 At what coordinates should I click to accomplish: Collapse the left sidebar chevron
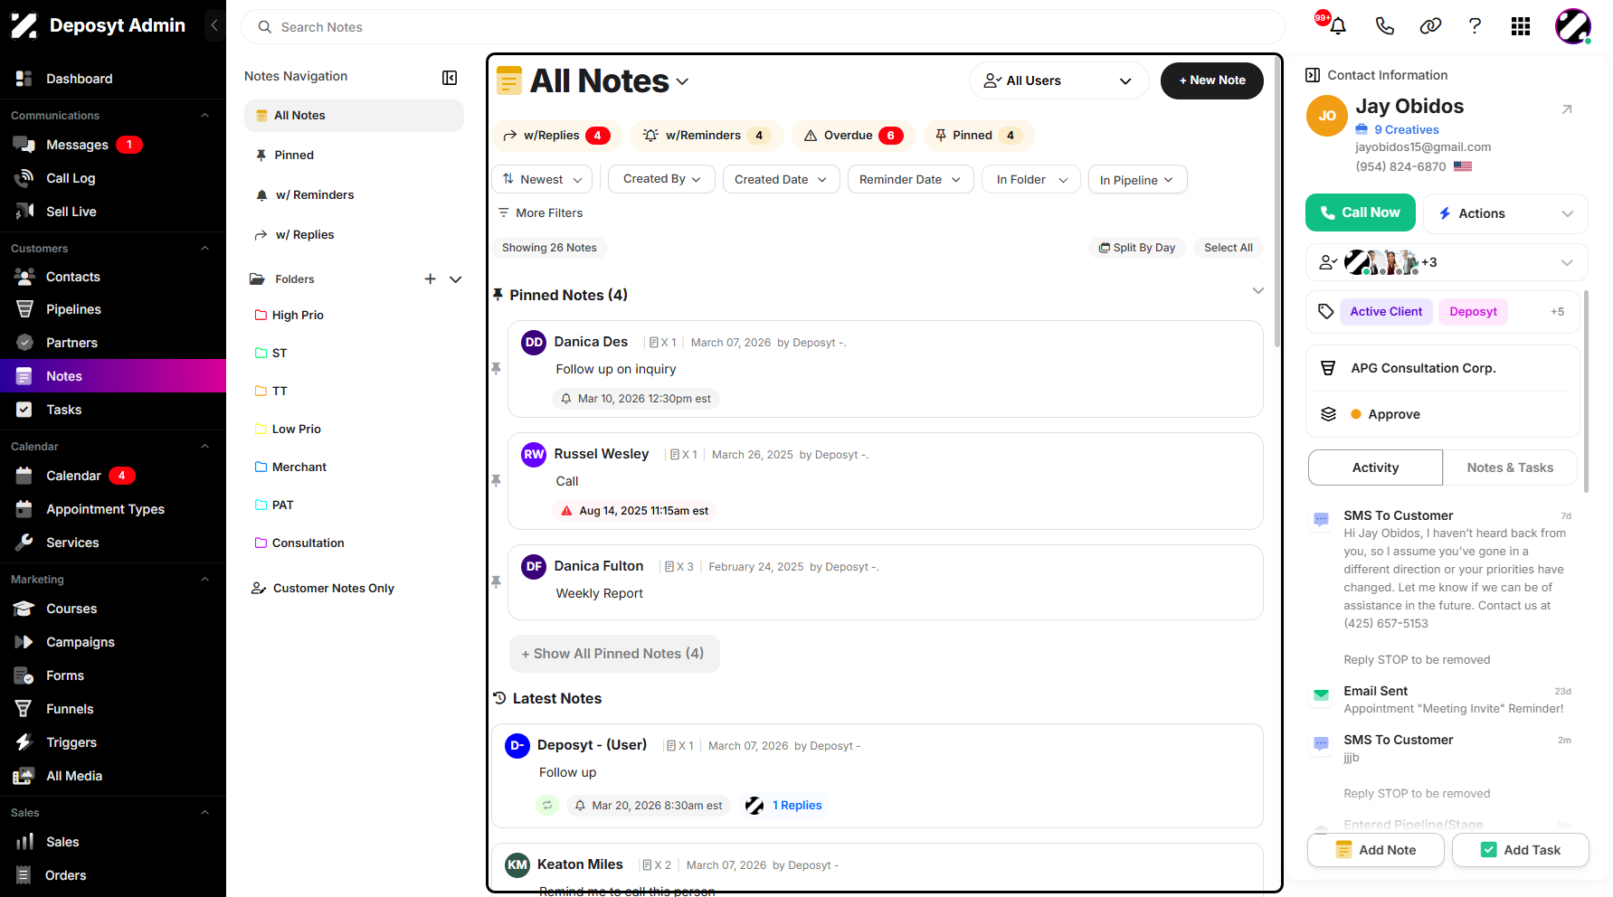click(214, 25)
